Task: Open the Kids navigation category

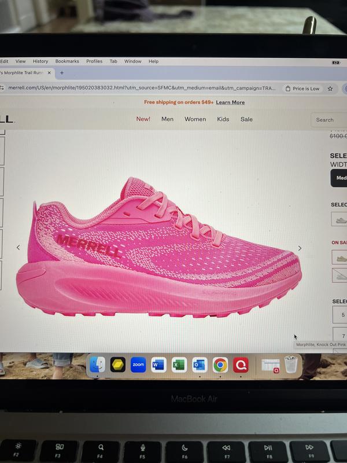Action: pyautogui.click(x=223, y=119)
